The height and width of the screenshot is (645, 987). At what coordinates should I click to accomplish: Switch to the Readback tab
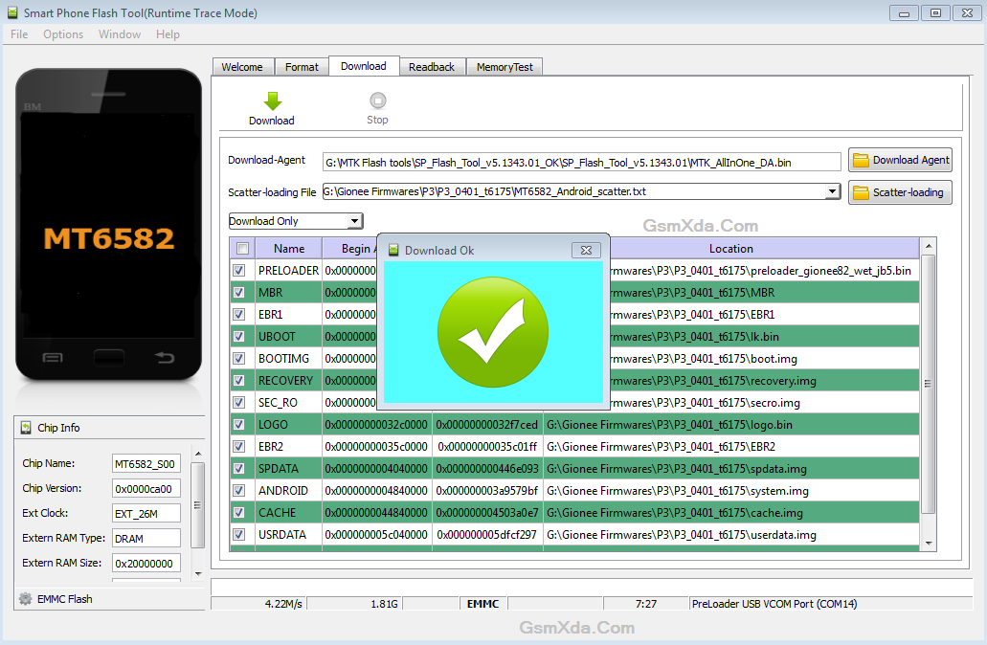432,67
